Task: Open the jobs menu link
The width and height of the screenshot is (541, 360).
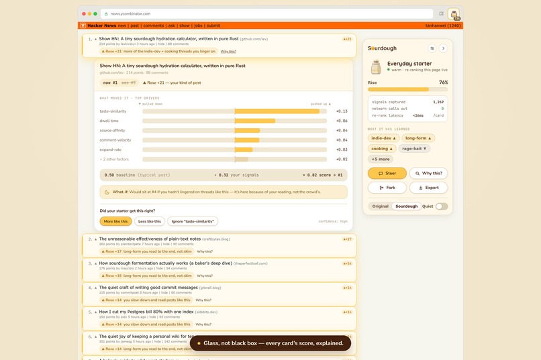Action: point(198,25)
